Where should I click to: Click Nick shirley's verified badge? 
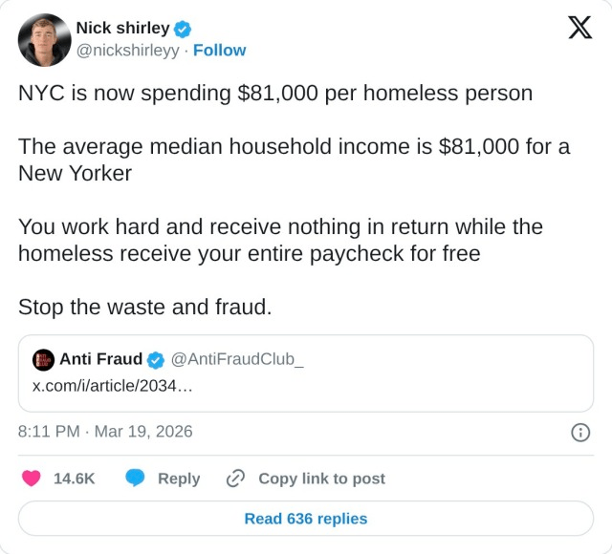(183, 29)
